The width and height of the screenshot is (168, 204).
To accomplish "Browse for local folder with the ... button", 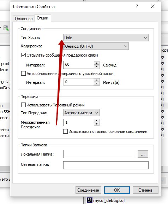I will 143,154.
